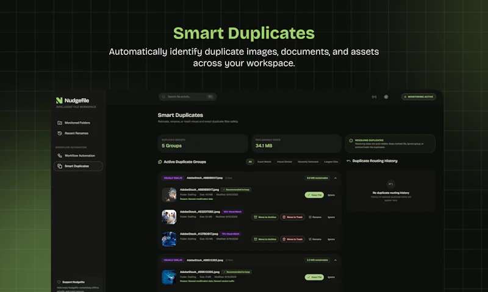This screenshot has width=488, height=292.
Task: Open thumbnail of AdobeStock_488989017.jpeg
Action: [x=169, y=195]
